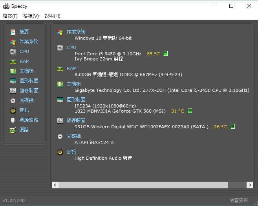Click the 音訊 speaker icon in sidebar
Image resolution: width=258 pixels, height=206 pixels.
[13, 111]
